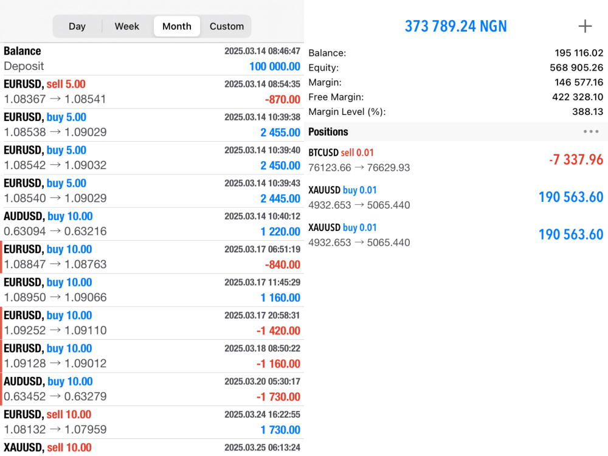Switch history range to Week

point(127,26)
